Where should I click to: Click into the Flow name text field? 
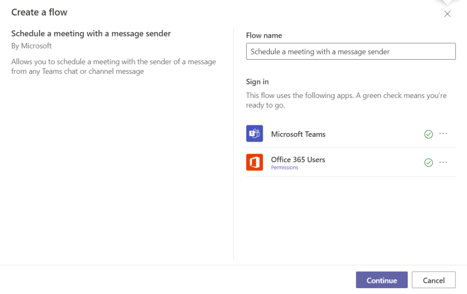point(350,52)
